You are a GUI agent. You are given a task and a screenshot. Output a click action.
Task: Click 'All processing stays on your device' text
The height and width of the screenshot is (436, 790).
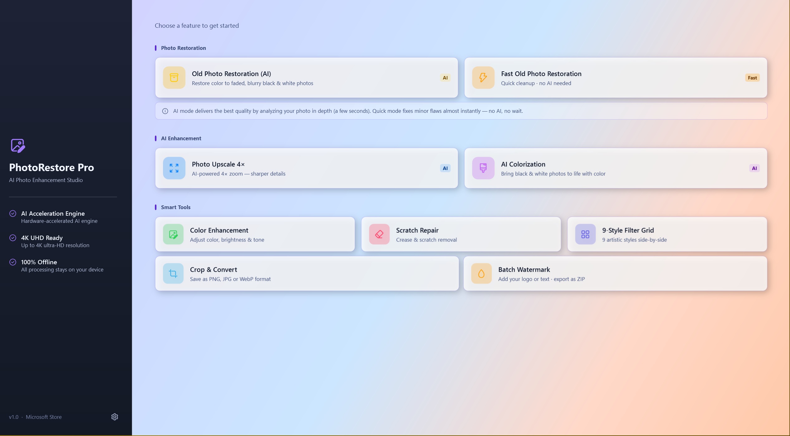62,270
